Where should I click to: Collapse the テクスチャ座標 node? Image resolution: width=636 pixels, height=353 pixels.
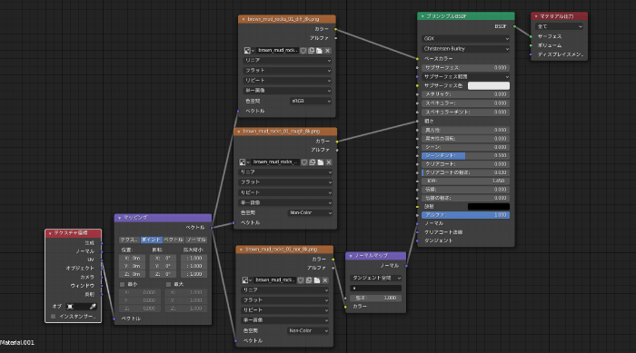(x=50, y=233)
